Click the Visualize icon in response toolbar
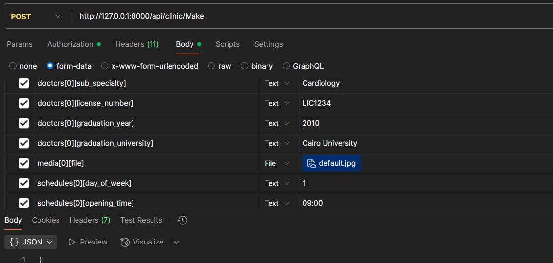Image resolution: width=553 pixels, height=263 pixels. pos(125,242)
